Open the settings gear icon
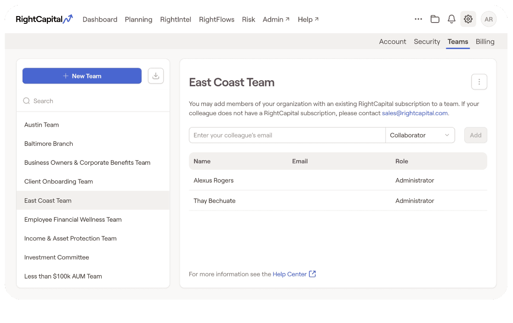513x323 pixels. (468, 19)
